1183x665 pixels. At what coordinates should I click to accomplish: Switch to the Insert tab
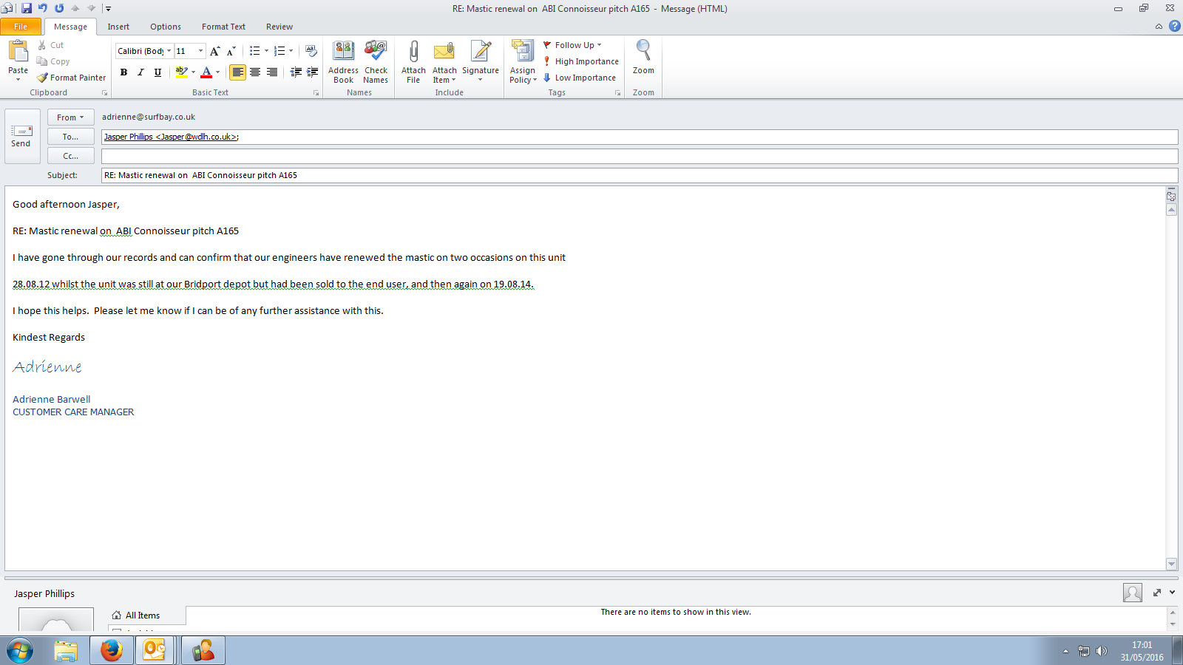click(x=118, y=27)
